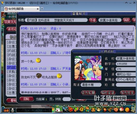Click the 游戏论 forum section button
Screen dimensions: 137x114
tap(11, 29)
